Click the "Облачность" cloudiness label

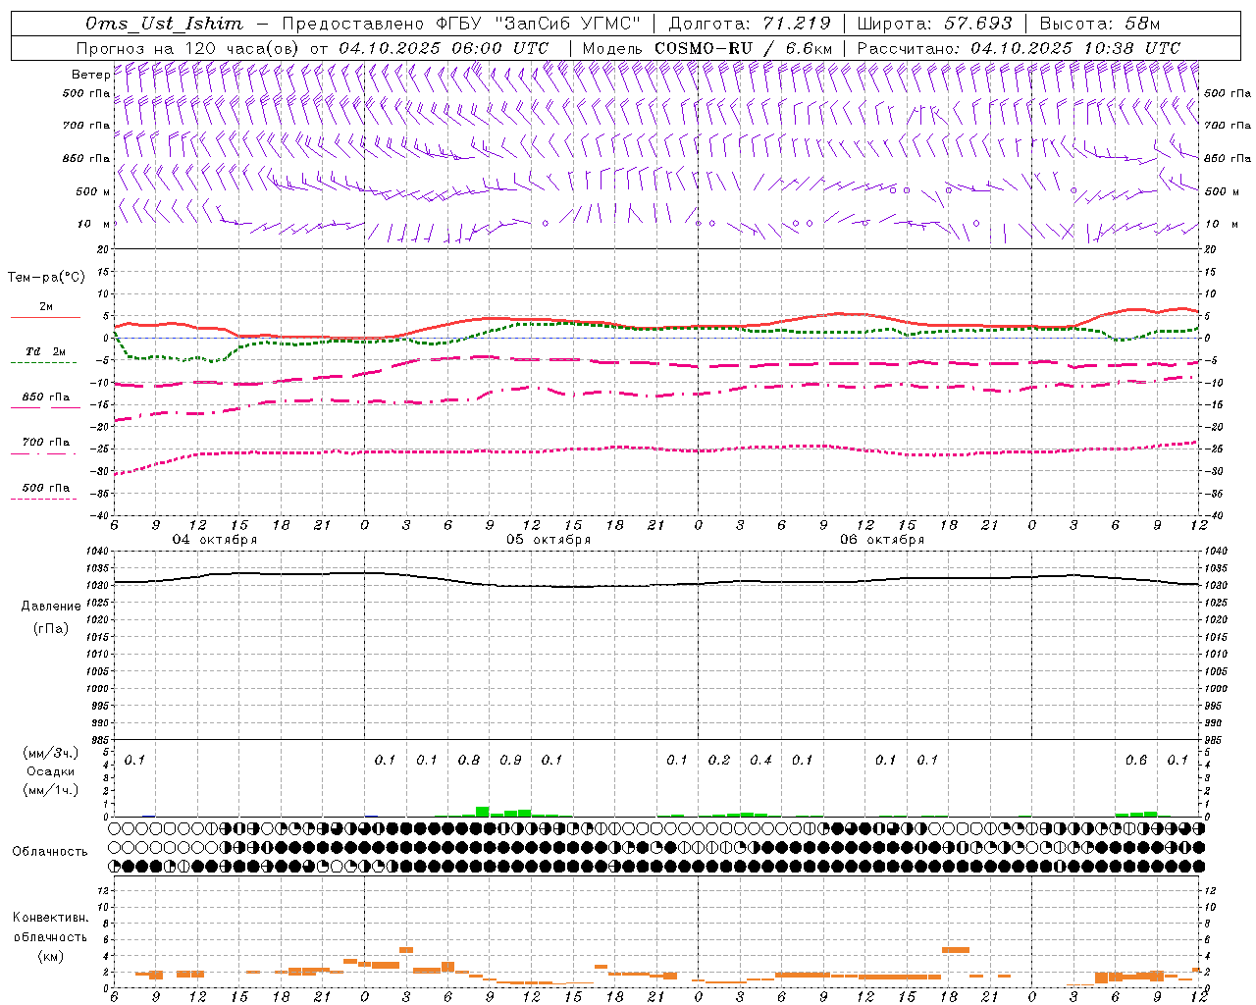pos(50,851)
